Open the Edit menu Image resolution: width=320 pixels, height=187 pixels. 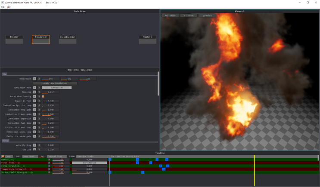[x=9, y=7]
